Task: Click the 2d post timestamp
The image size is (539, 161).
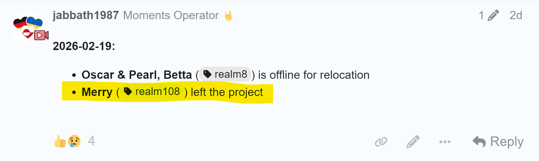Action: 516,15
